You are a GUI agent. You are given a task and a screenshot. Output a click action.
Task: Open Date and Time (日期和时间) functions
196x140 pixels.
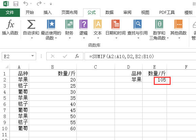(116, 24)
